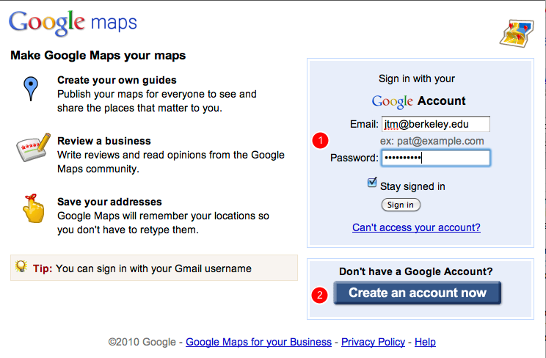
Task: Click the Google Account logo in sign-in box
Action: pos(418,101)
